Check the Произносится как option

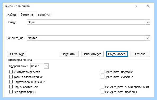11,87
